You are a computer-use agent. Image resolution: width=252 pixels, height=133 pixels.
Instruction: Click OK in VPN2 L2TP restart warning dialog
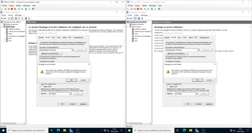click(x=72, y=80)
